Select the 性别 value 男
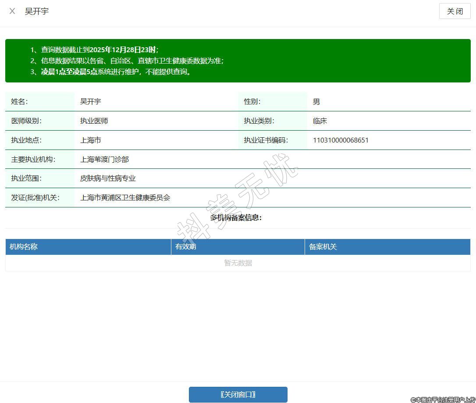Viewport: 476px width, 403px height. click(316, 102)
